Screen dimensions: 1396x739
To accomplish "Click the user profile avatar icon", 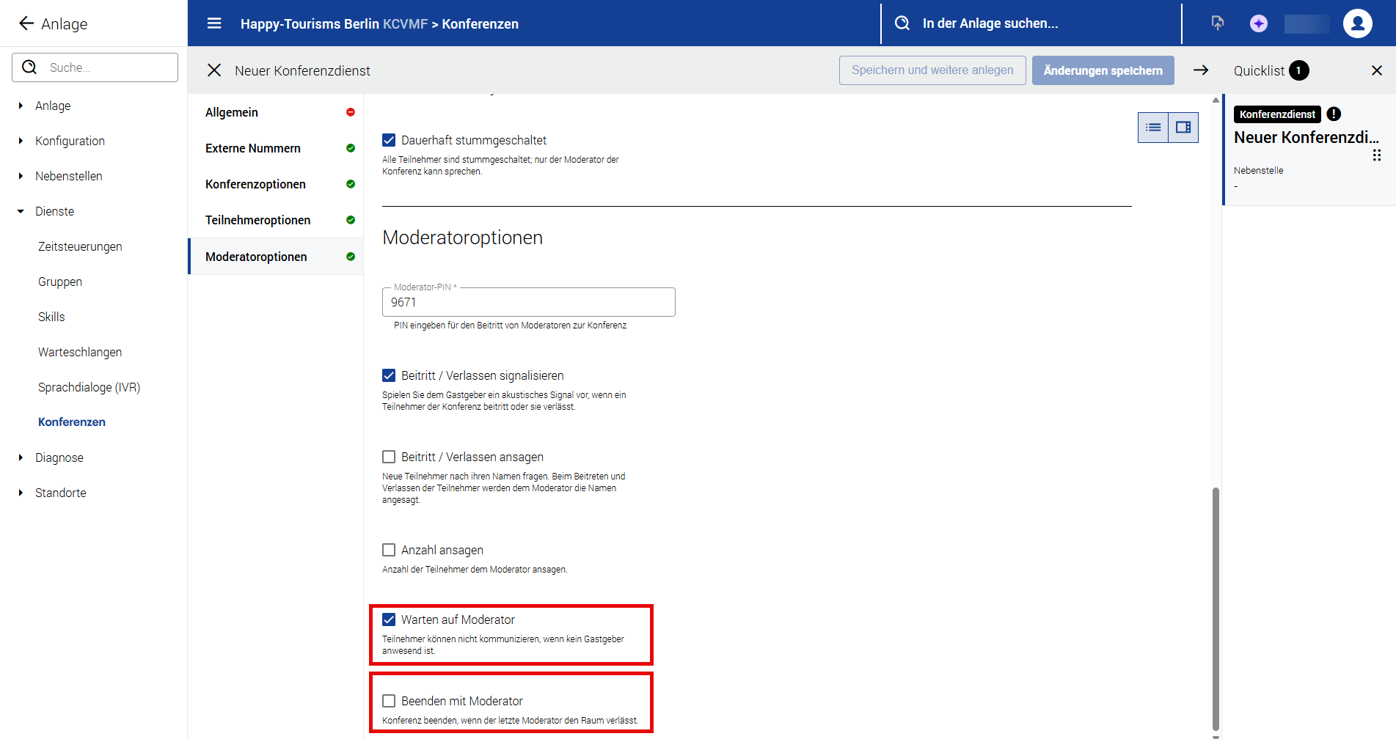I will coord(1357,23).
